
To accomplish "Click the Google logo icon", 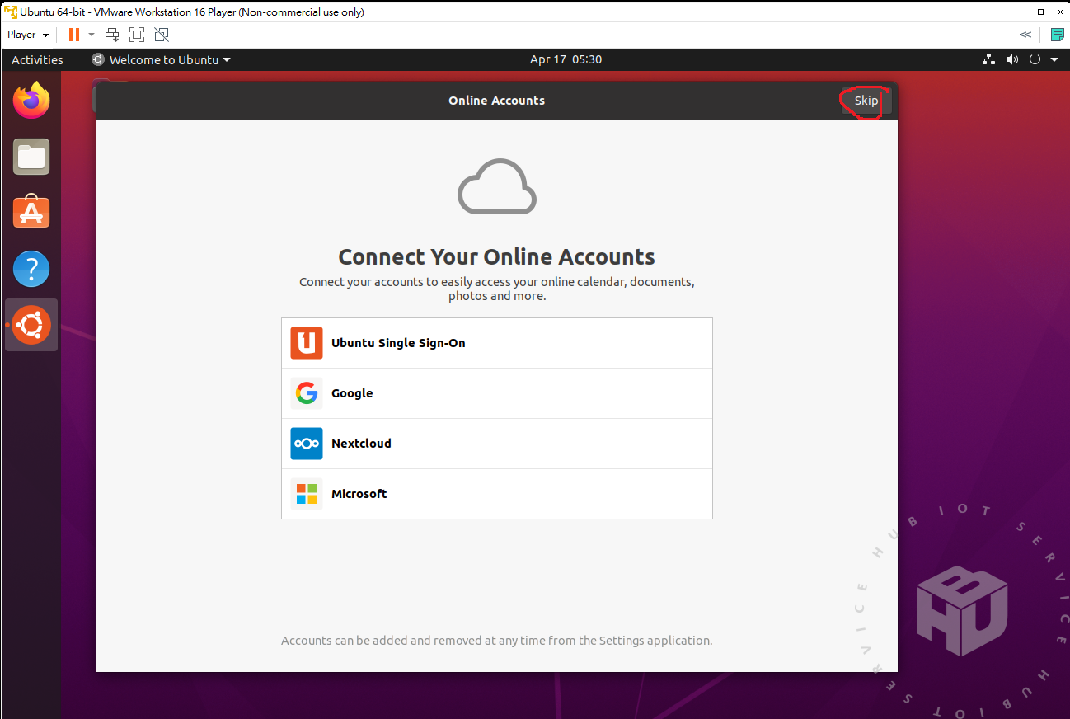I will point(307,393).
